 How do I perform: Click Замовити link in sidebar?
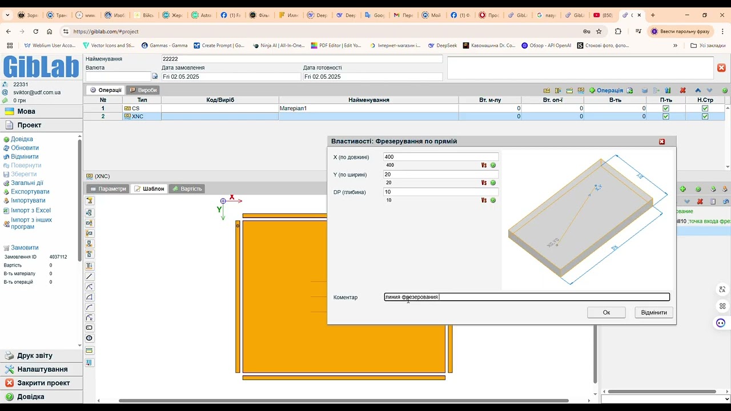tap(25, 248)
